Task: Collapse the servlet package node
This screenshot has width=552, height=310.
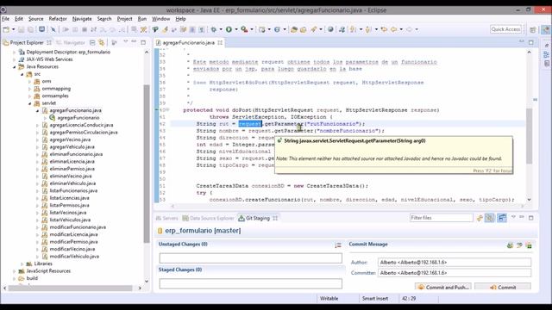Action: [29, 103]
